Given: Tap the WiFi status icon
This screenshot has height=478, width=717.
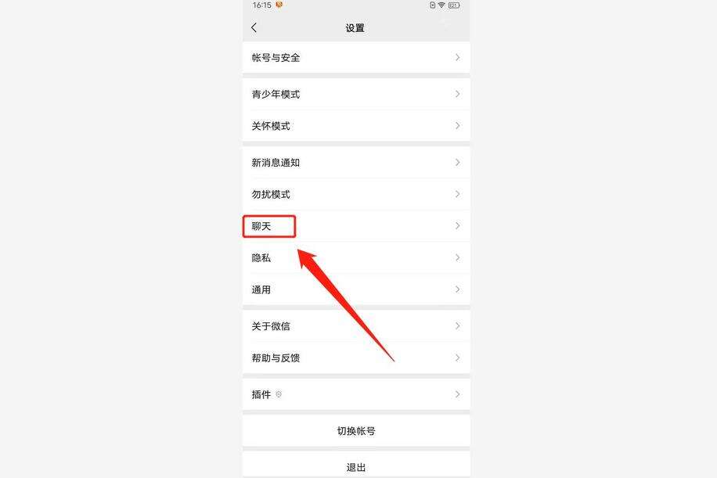Looking at the screenshot, I should tap(441, 5).
